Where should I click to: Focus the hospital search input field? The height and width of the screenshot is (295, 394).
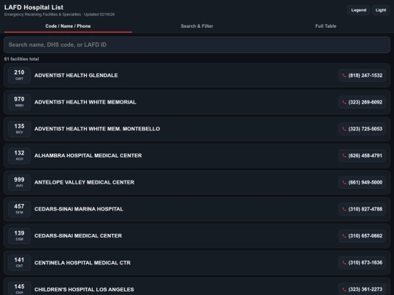(197, 44)
